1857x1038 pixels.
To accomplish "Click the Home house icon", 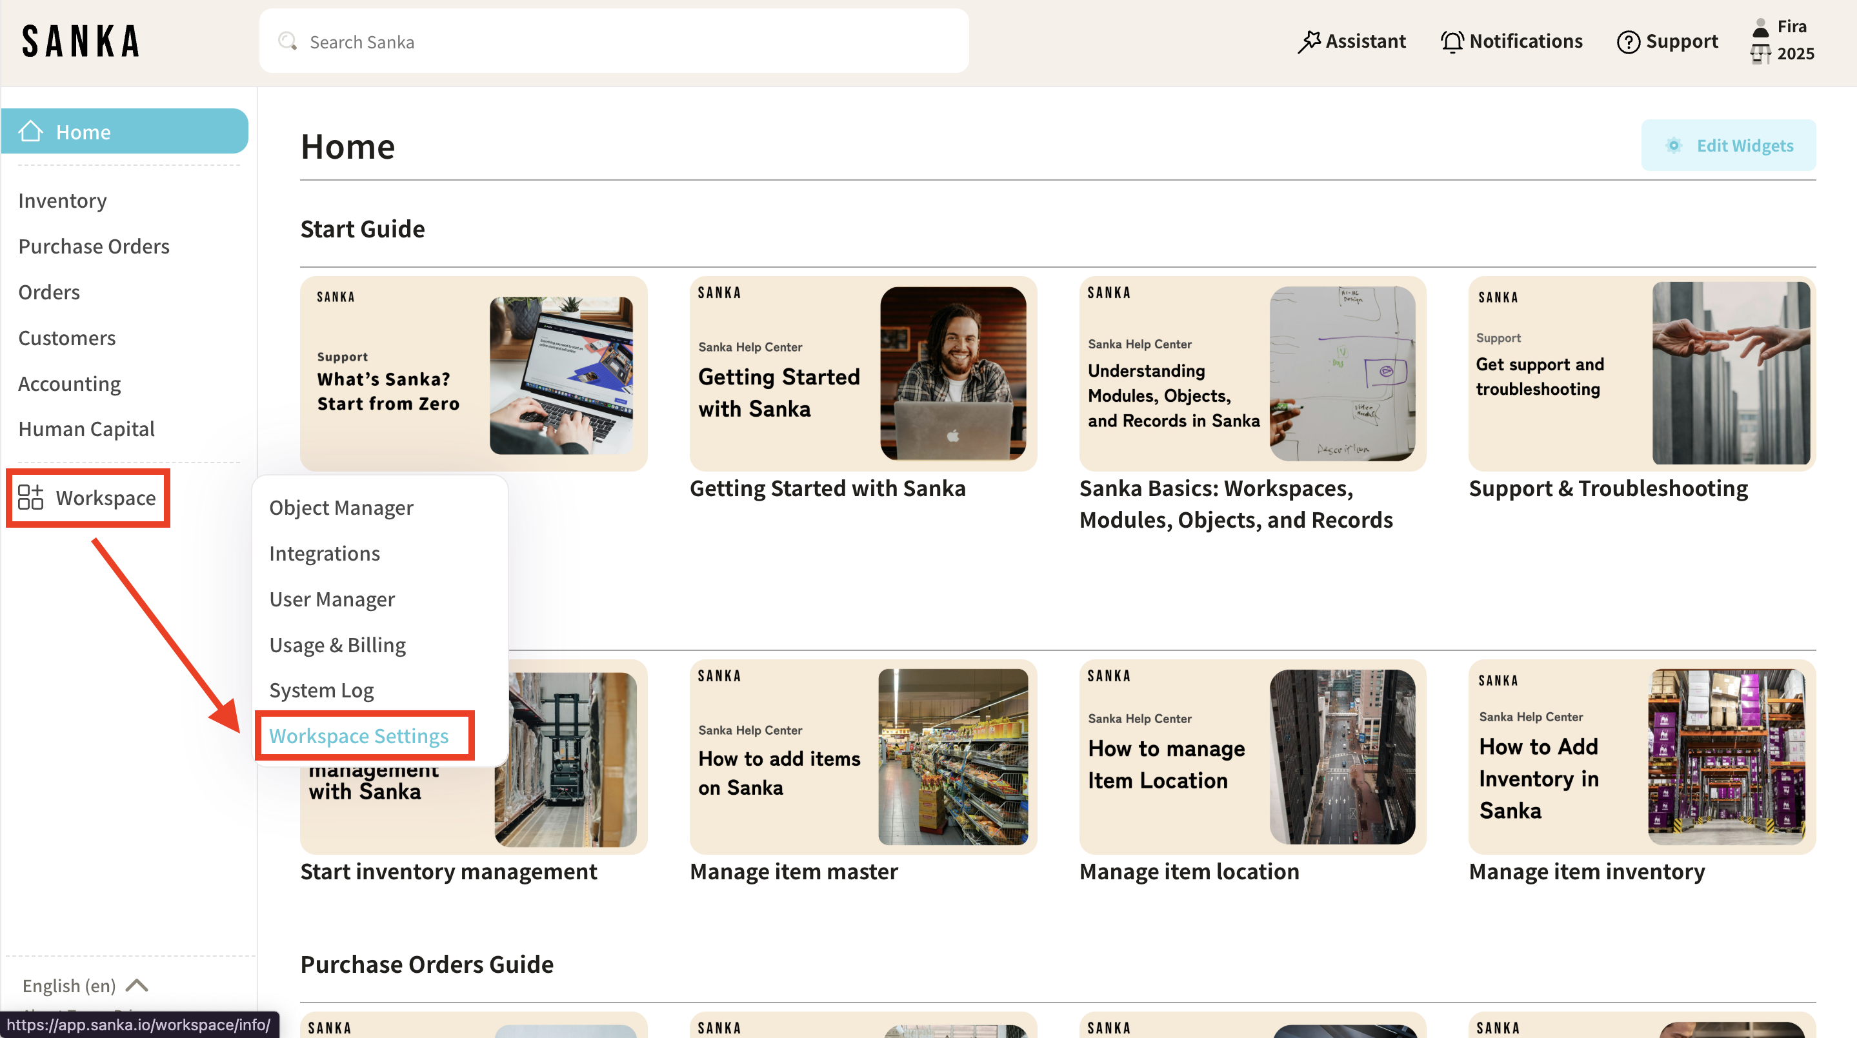I will click(31, 132).
